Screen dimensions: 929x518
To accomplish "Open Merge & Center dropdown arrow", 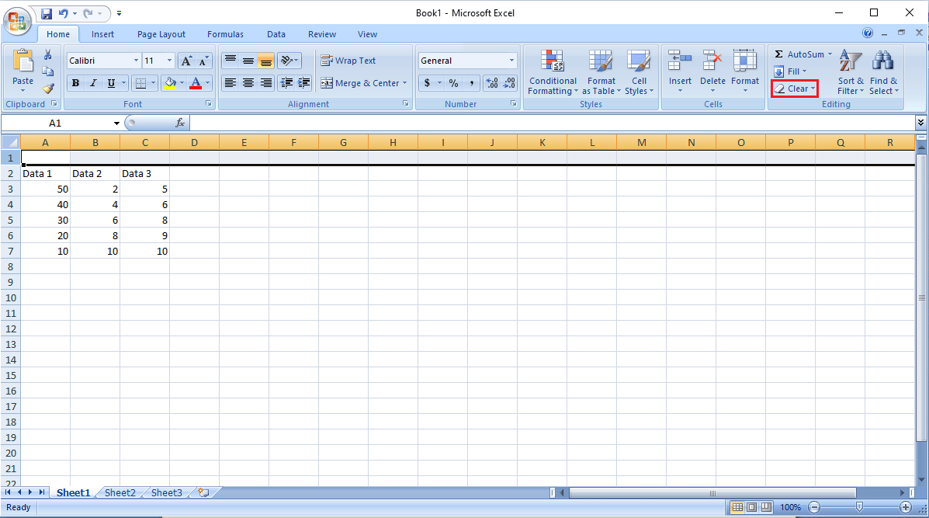I will (x=404, y=83).
